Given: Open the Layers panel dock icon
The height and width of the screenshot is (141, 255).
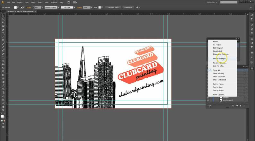Looking at the screenshot, I should [x=252, y=68].
